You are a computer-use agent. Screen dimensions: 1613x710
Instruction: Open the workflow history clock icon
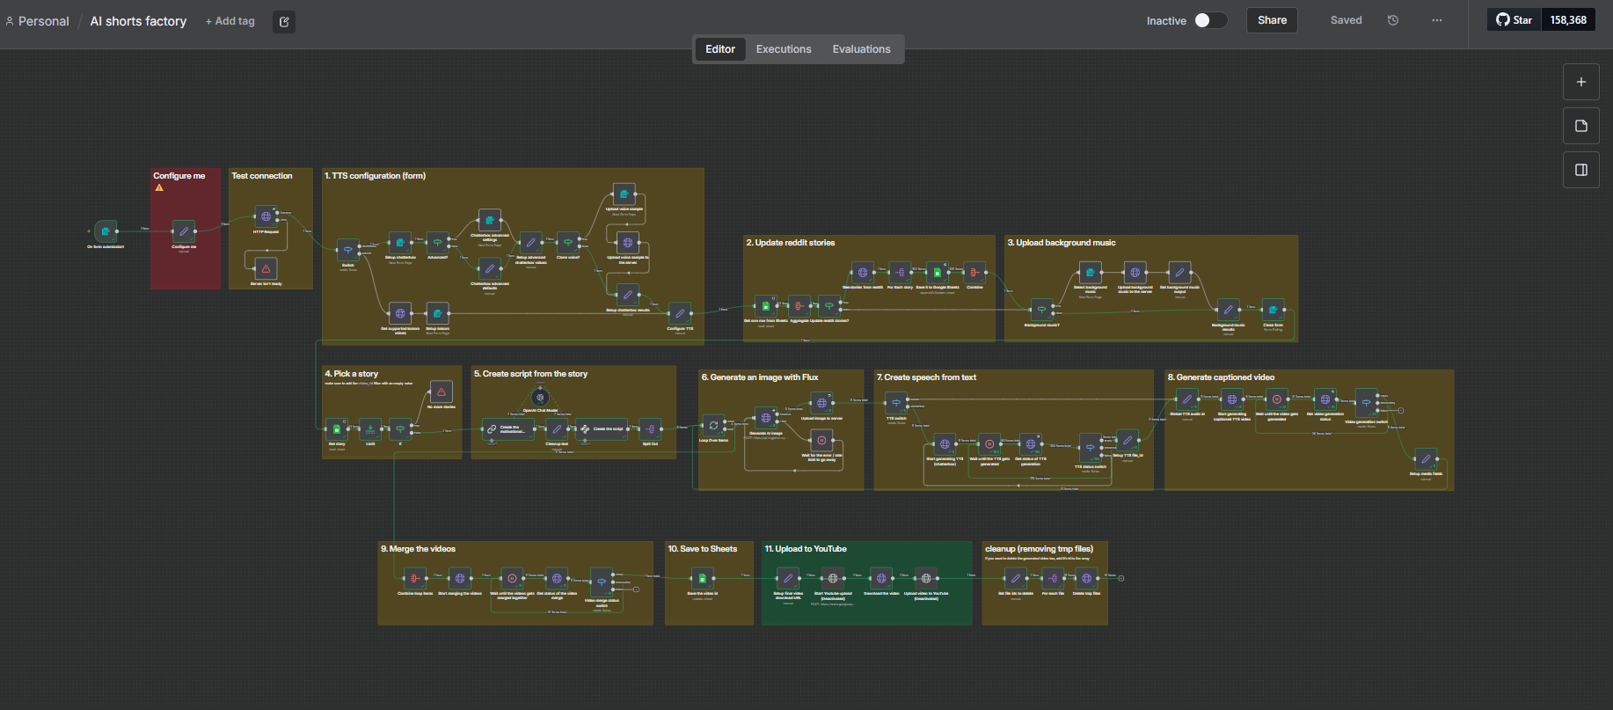pyautogui.click(x=1393, y=20)
